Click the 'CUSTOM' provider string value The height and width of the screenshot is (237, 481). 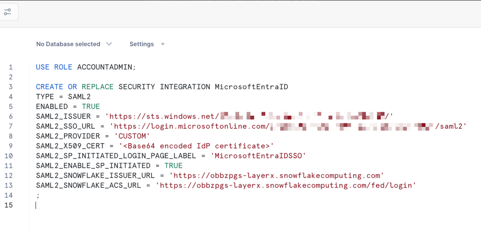tap(132, 136)
